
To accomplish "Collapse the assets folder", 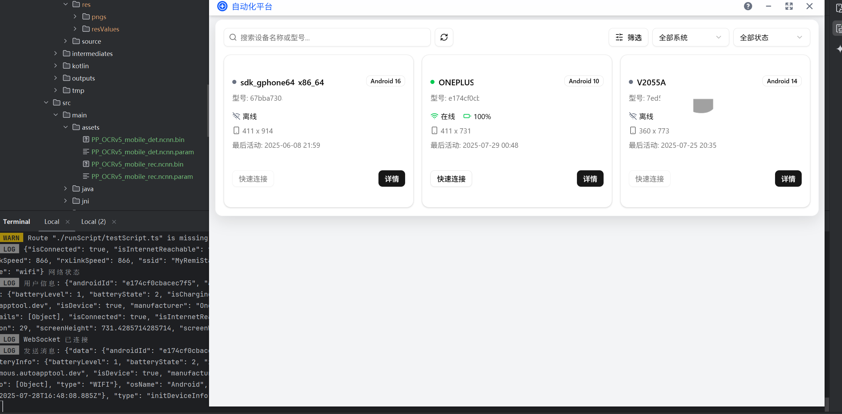I will pos(66,127).
